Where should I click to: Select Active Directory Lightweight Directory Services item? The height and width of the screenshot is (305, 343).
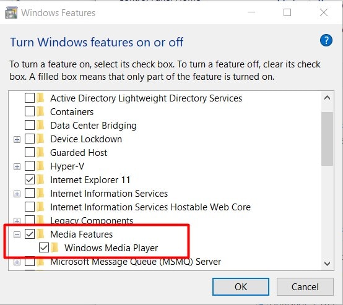(146, 98)
